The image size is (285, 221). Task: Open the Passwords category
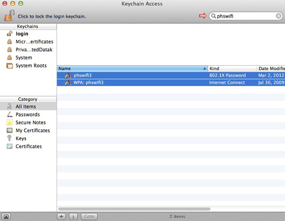(x=28, y=114)
